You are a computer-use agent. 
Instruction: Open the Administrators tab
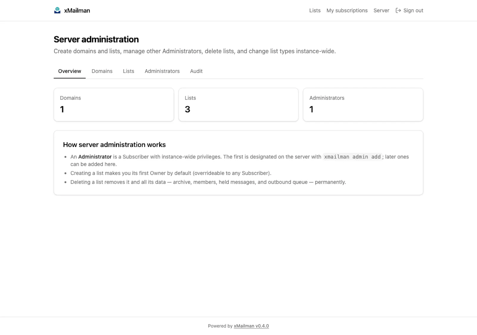coord(162,71)
